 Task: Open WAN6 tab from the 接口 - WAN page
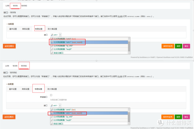[x=24, y=6]
